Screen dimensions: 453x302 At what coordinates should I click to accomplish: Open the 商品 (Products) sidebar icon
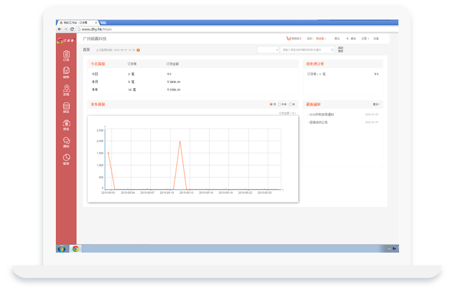tap(66, 108)
